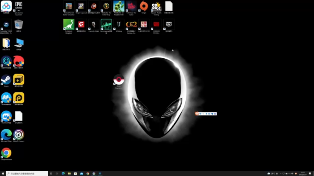Viewport: 314px width, 176px height.
Task: Click the Sogou input method S logo
Action: 197,114
